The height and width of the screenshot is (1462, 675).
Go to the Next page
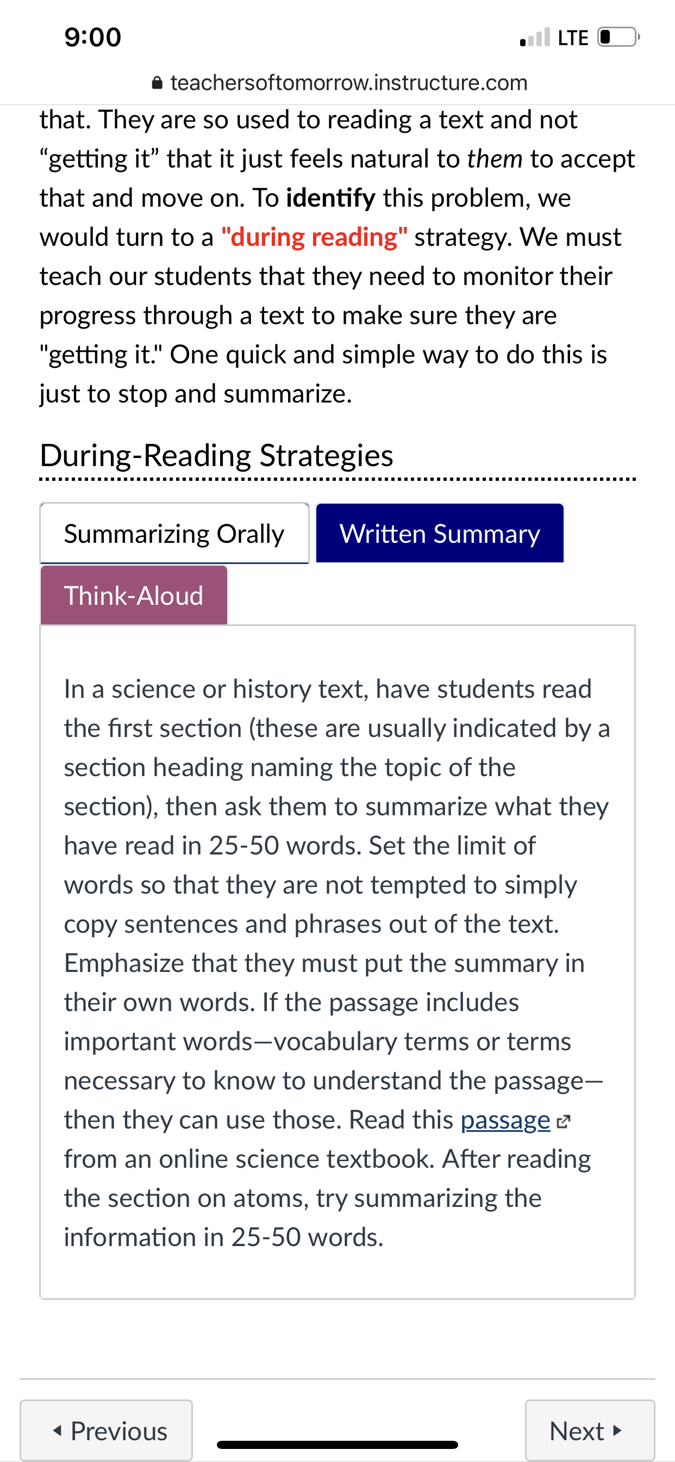click(x=590, y=1430)
